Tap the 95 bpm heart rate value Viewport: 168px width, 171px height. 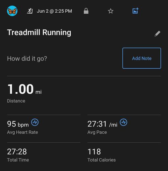click(18, 124)
